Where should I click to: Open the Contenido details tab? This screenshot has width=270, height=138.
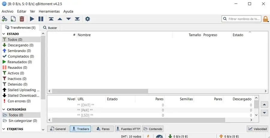(153, 129)
